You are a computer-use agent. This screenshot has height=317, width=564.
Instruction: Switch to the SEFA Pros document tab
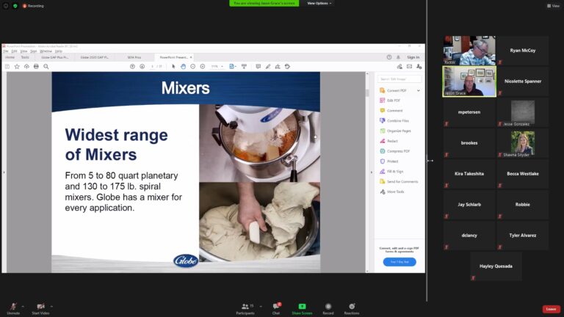click(134, 57)
